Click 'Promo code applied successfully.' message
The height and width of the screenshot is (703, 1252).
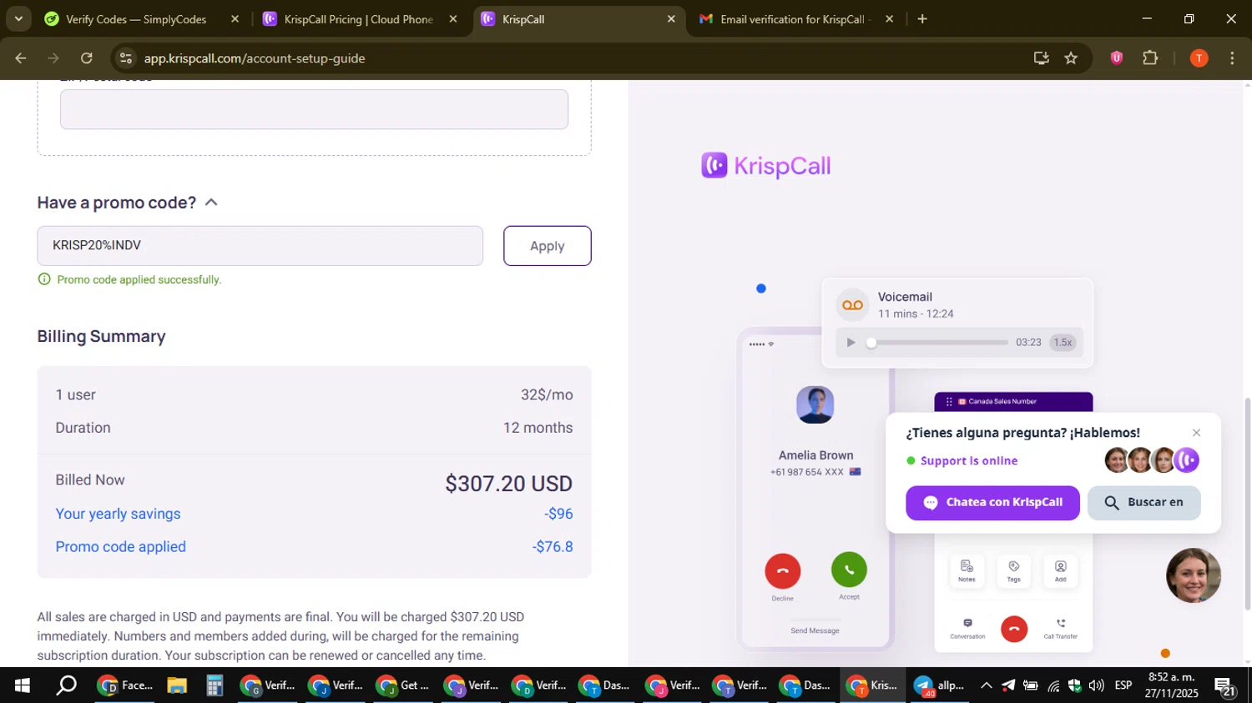point(139,279)
